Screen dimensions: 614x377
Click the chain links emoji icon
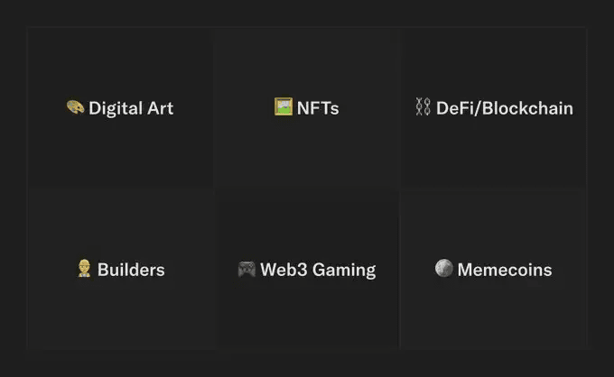click(423, 107)
